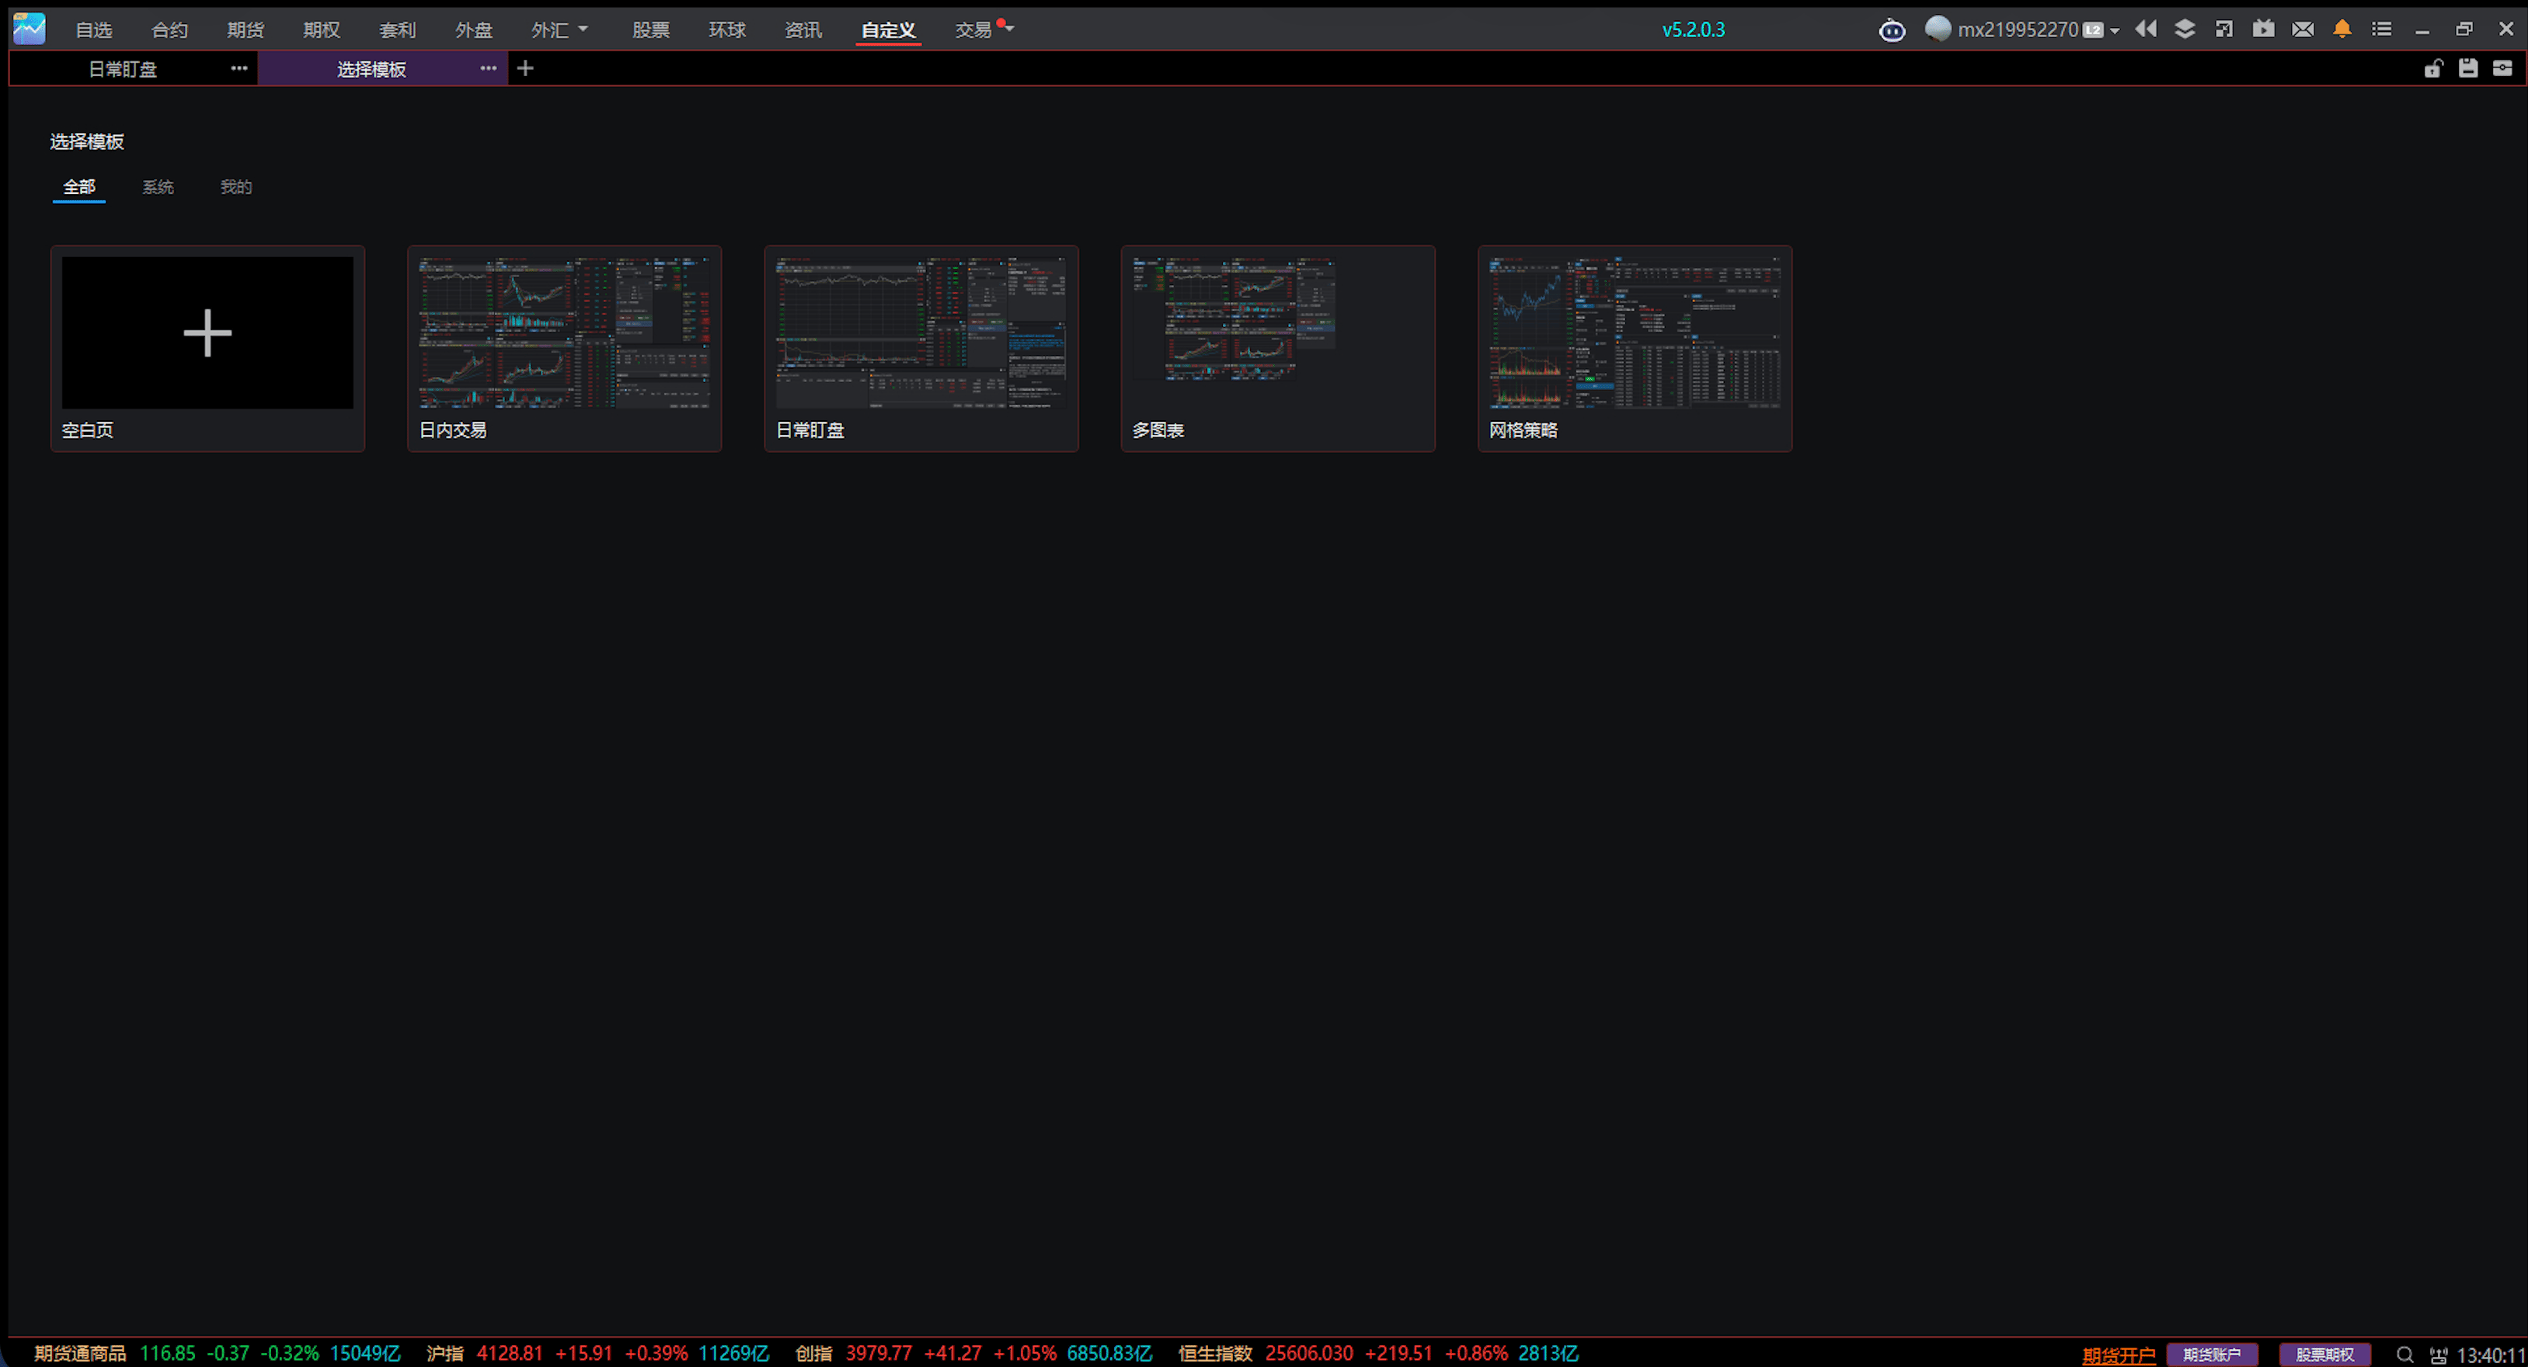Open the 股票 menu

tap(651, 30)
